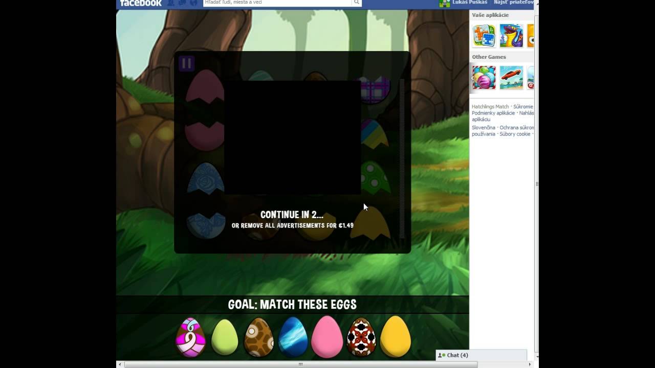Open the purple dragon app under Vaše aplikácie
Image resolution: width=655 pixels, height=368 pixels.
click(512, 36)
